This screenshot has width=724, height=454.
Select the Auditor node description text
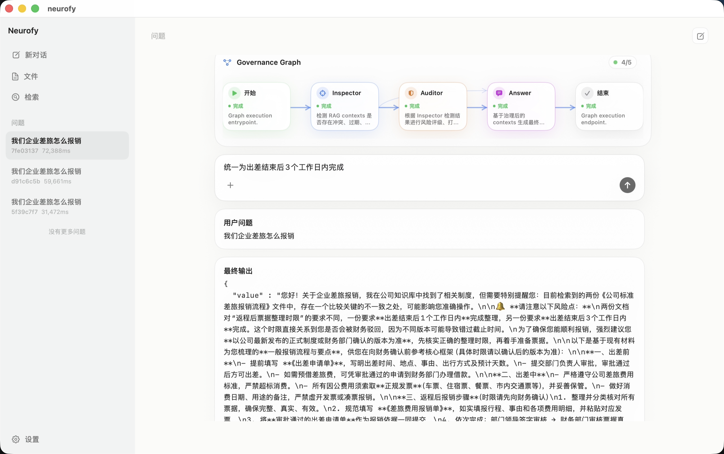tap(433, 119)
